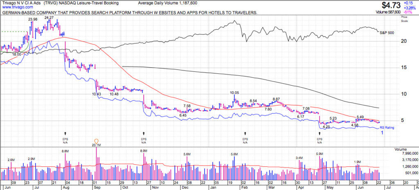Click the 8.54 price label
Screen dimensions: 419x190
[x=253, y=101]
